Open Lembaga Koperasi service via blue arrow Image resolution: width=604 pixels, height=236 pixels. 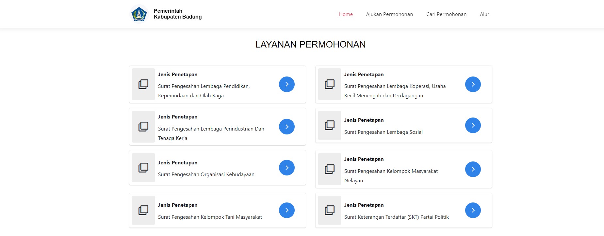point(473,84)
